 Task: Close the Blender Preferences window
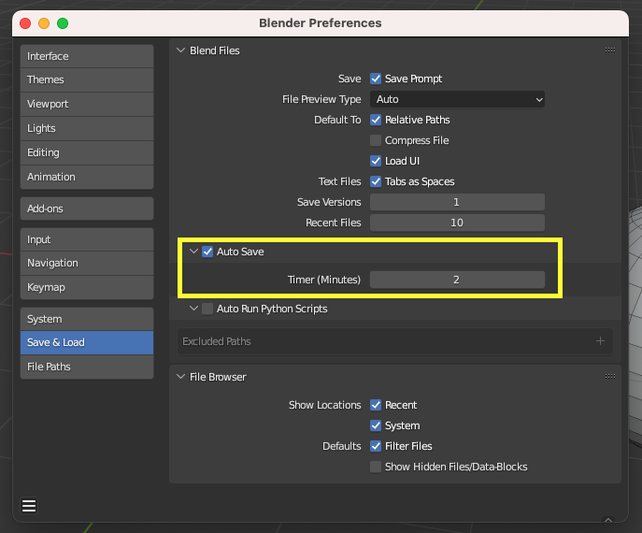[x=25, y=23]
